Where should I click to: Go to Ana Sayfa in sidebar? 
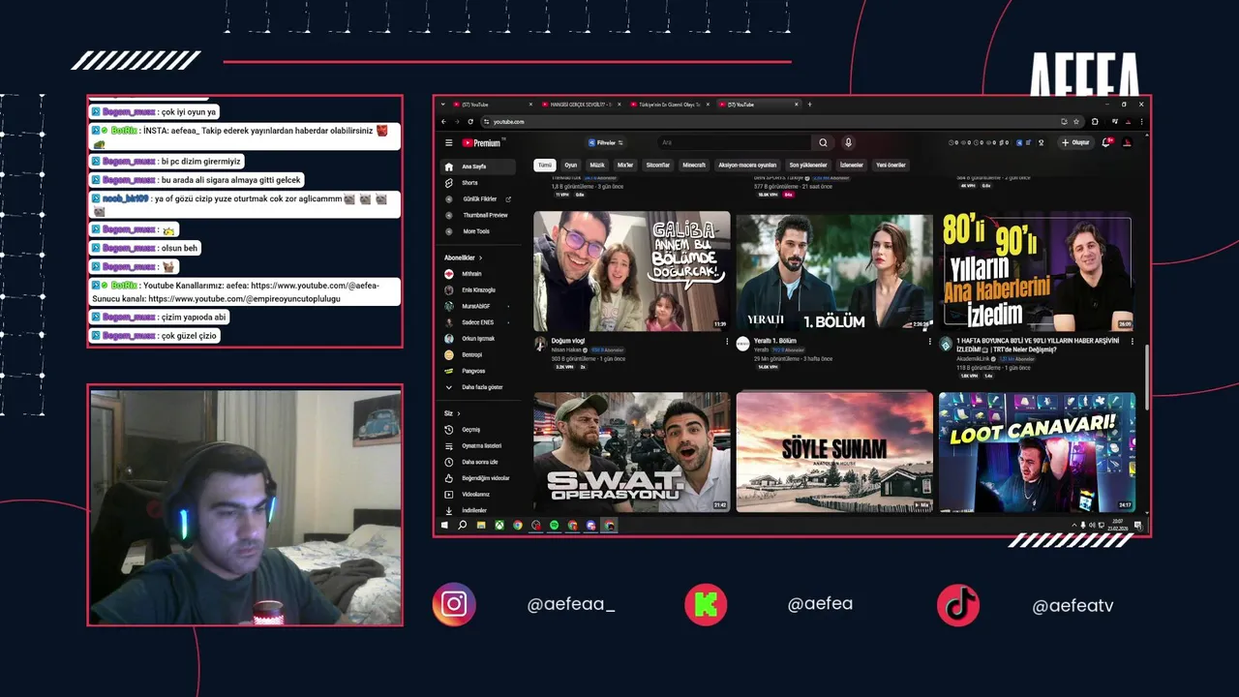coord(479,167)
